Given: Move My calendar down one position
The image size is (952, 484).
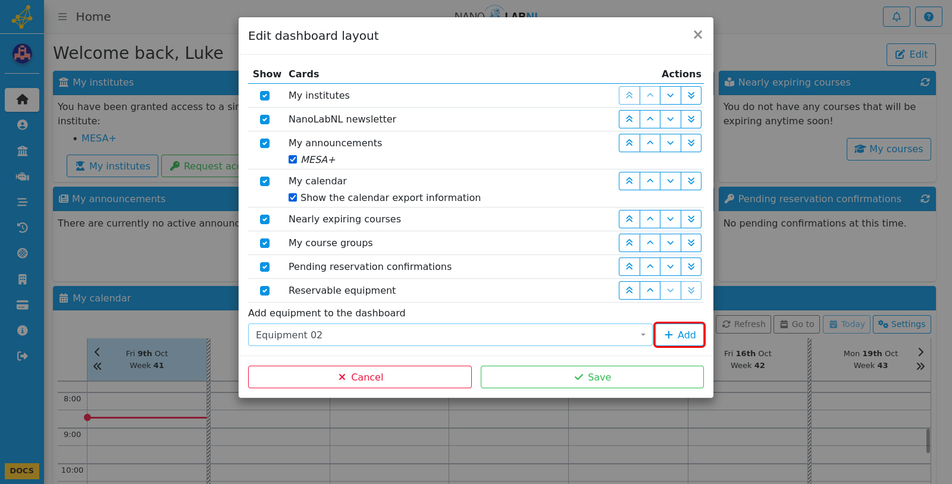Looking at the screenshot, I should [671, 181].
